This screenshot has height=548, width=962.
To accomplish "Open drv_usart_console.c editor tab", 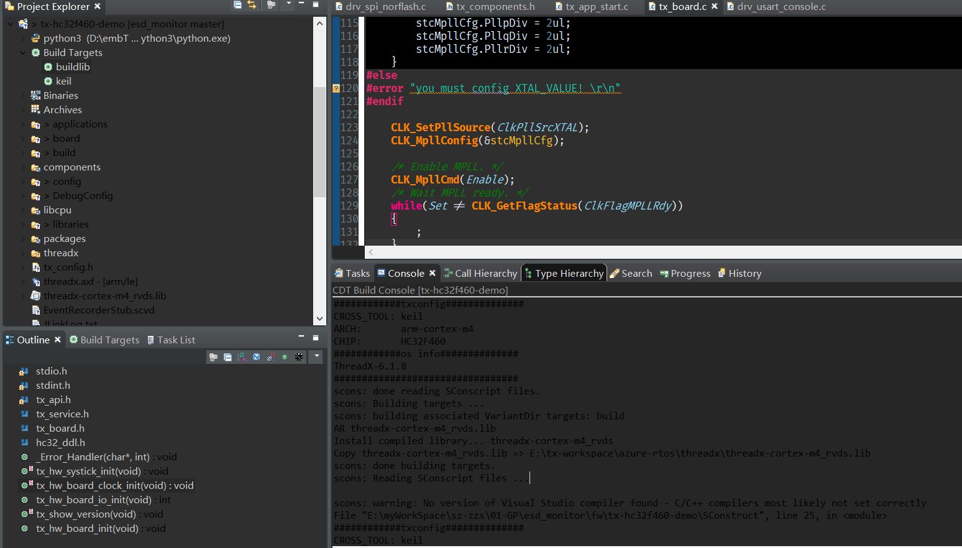I will click(x=776, y=7).
